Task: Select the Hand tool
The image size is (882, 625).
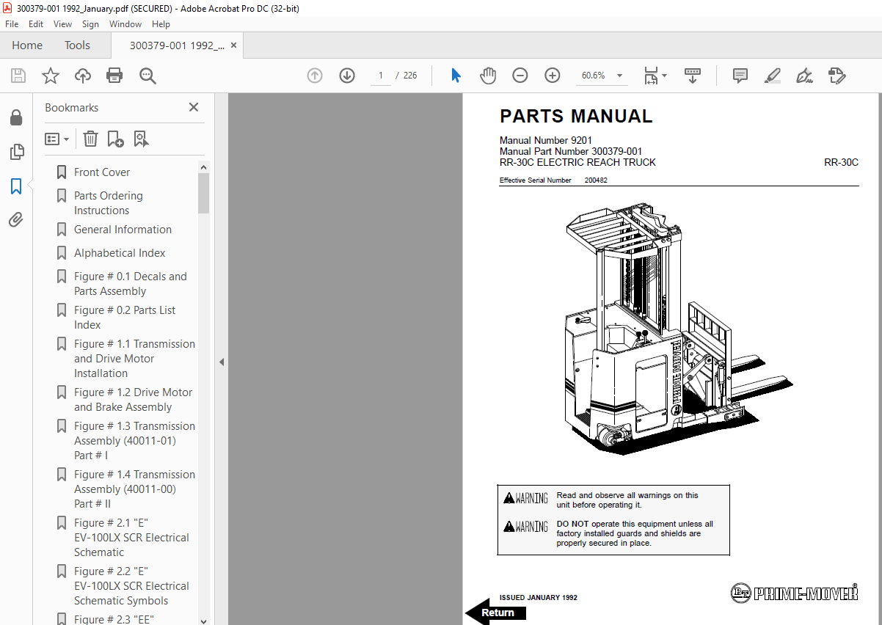Action: tap(488, 75)
